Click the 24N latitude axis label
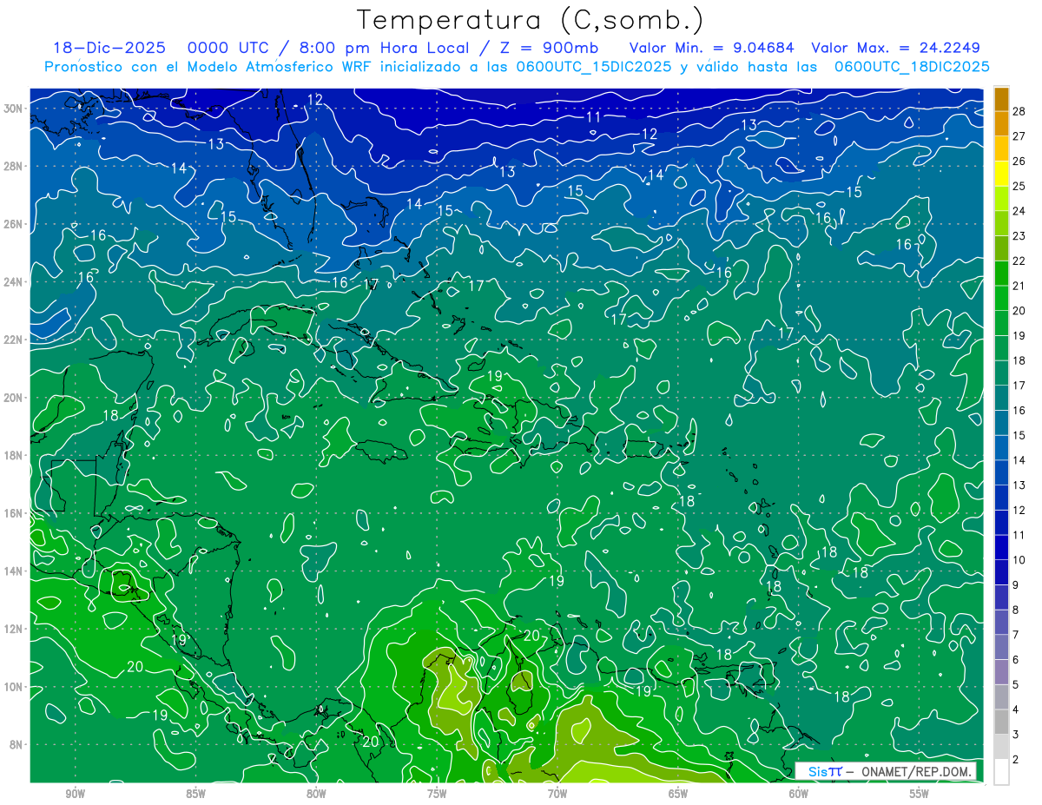1042x805 pixels. (x=15, y=282)
